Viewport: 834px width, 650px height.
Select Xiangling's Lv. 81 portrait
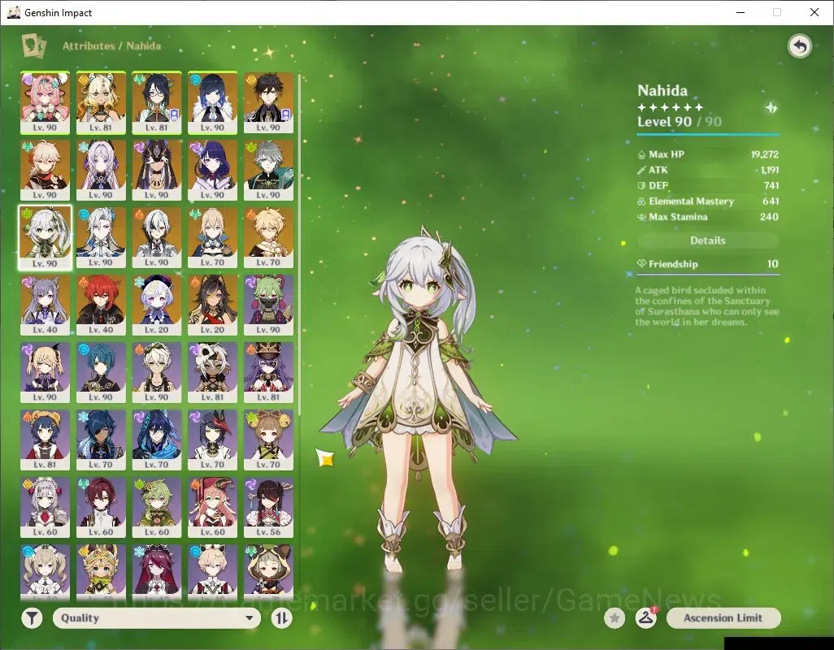(46, 440)
